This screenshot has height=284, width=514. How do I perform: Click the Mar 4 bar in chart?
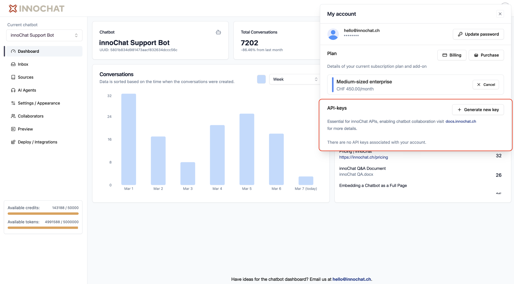click(217, 155)
